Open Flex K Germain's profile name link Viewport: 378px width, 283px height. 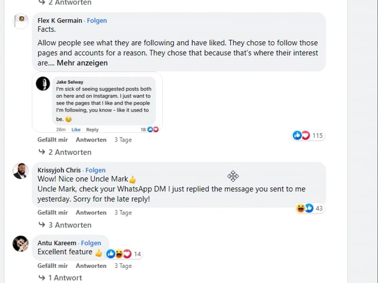click(x=60, y=20)
